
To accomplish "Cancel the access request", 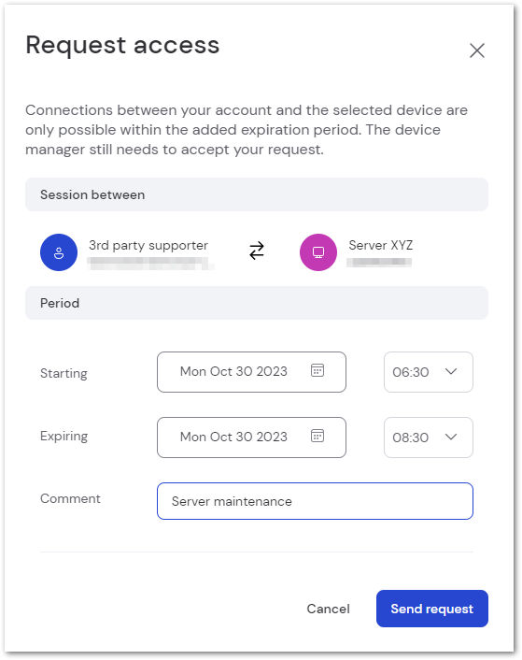I will point(329,609).
